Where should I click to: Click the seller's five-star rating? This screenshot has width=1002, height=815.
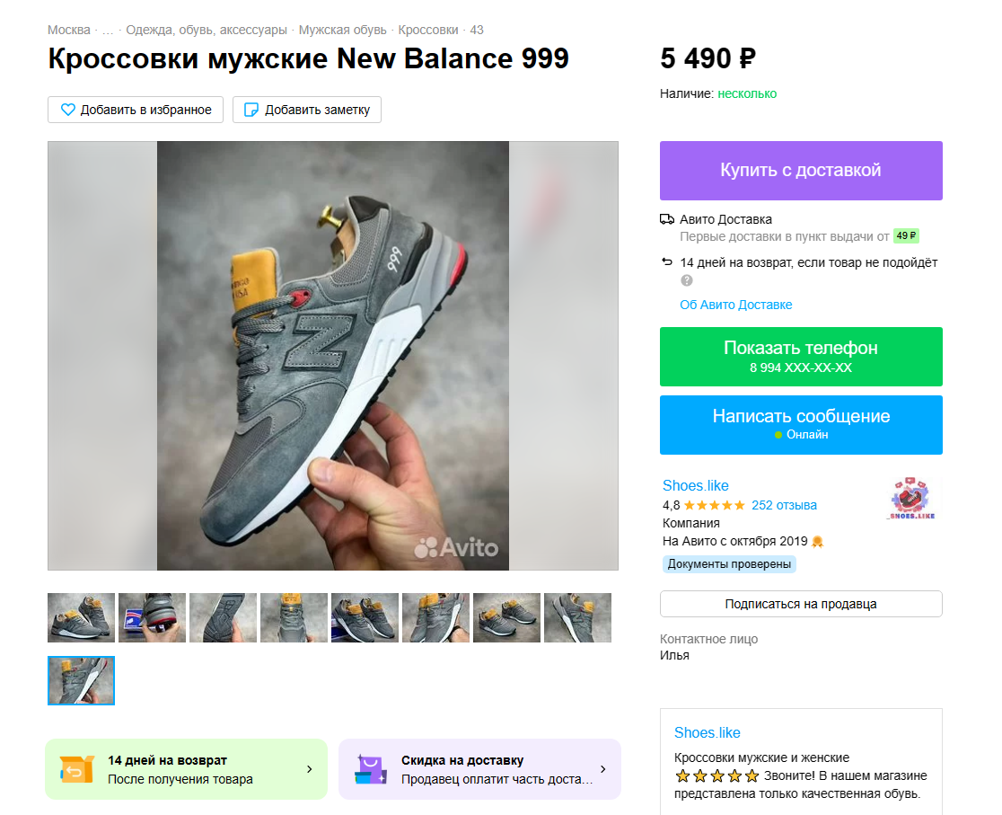point(714,505)
